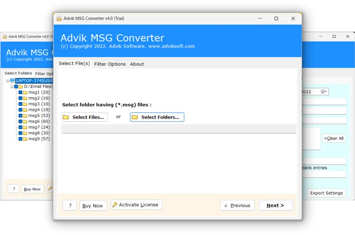The width and height of the screenshot is (355, 235).
Task: Uncheck the msg3 (10) checkbox
Action: (20, 104)
